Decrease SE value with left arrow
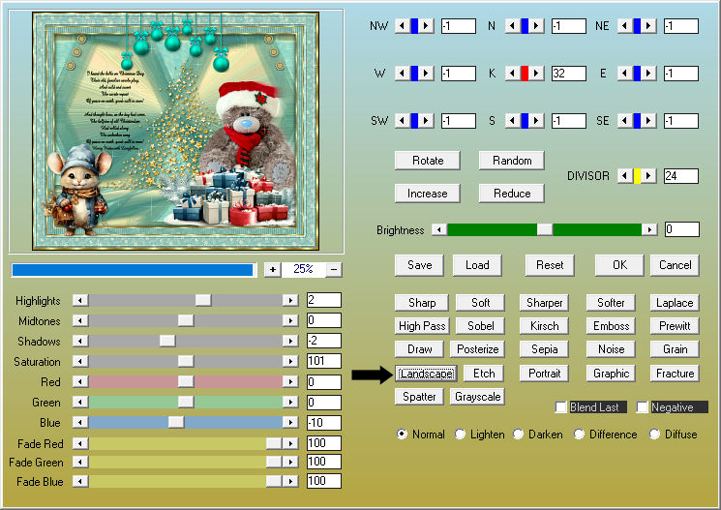 pyautogui.click(x=624, y=121)
